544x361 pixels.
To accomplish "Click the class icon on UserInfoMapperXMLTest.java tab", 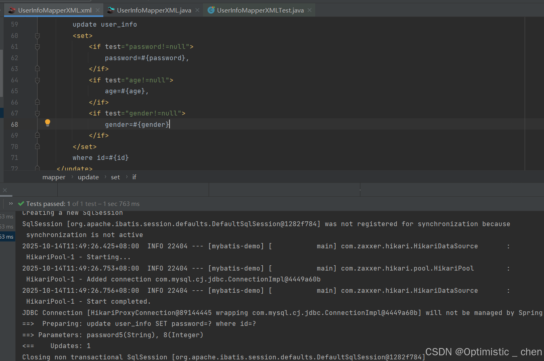I will coord(211,10).
